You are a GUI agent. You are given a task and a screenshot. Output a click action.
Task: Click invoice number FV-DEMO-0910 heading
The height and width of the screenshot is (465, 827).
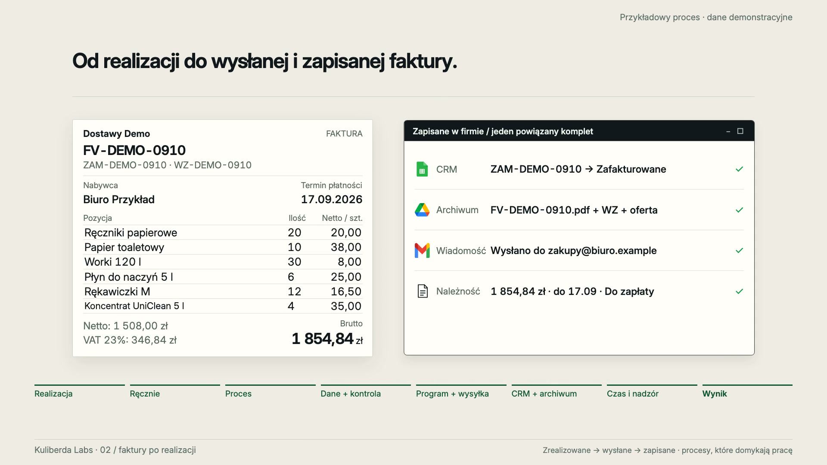click(134, 150)
